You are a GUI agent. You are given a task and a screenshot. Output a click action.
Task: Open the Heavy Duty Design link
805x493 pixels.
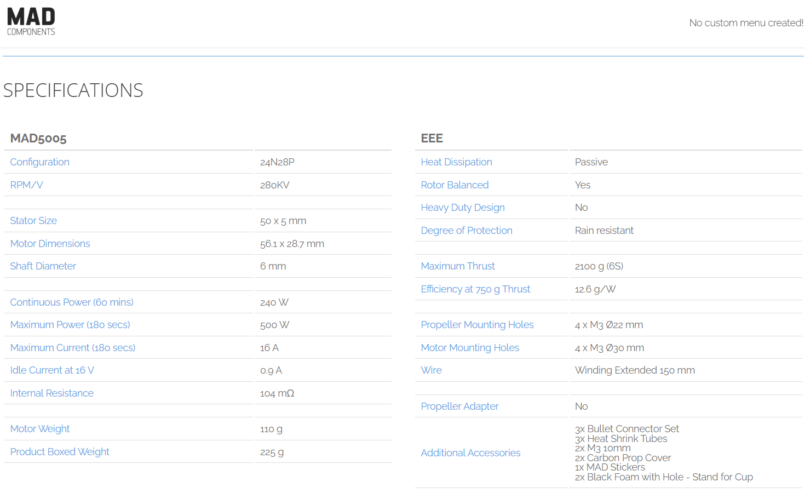coord(463,208)
